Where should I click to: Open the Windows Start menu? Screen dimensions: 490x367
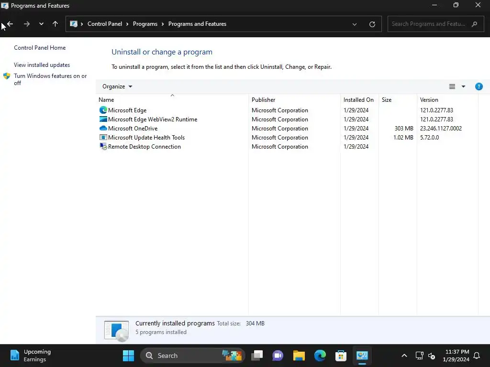tap(128, 356)
